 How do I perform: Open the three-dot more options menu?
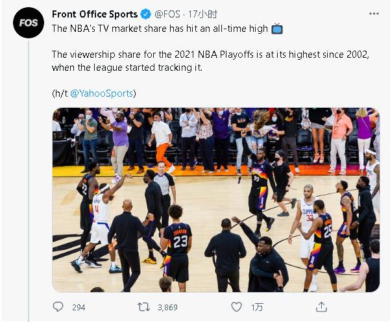(x=373, y=14)
